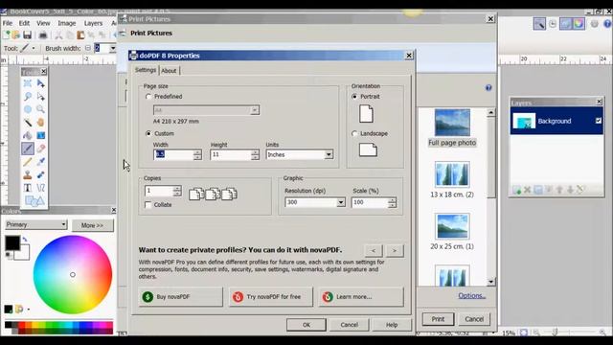Click the Cut scissors icon in toolbar
This screenshot has height=345, width=613.
58,35
